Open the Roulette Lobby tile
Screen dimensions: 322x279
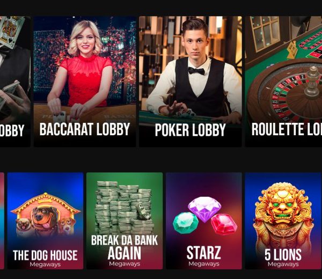pyautogui.click(x=283, y=82)
